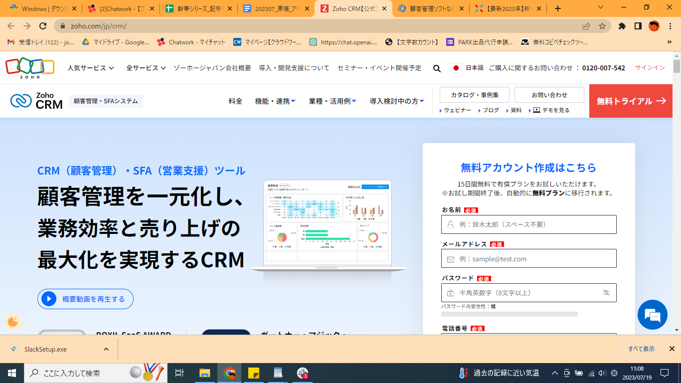Click the サインイン link
Screen dimensions: 681x383
coord(650,68)
